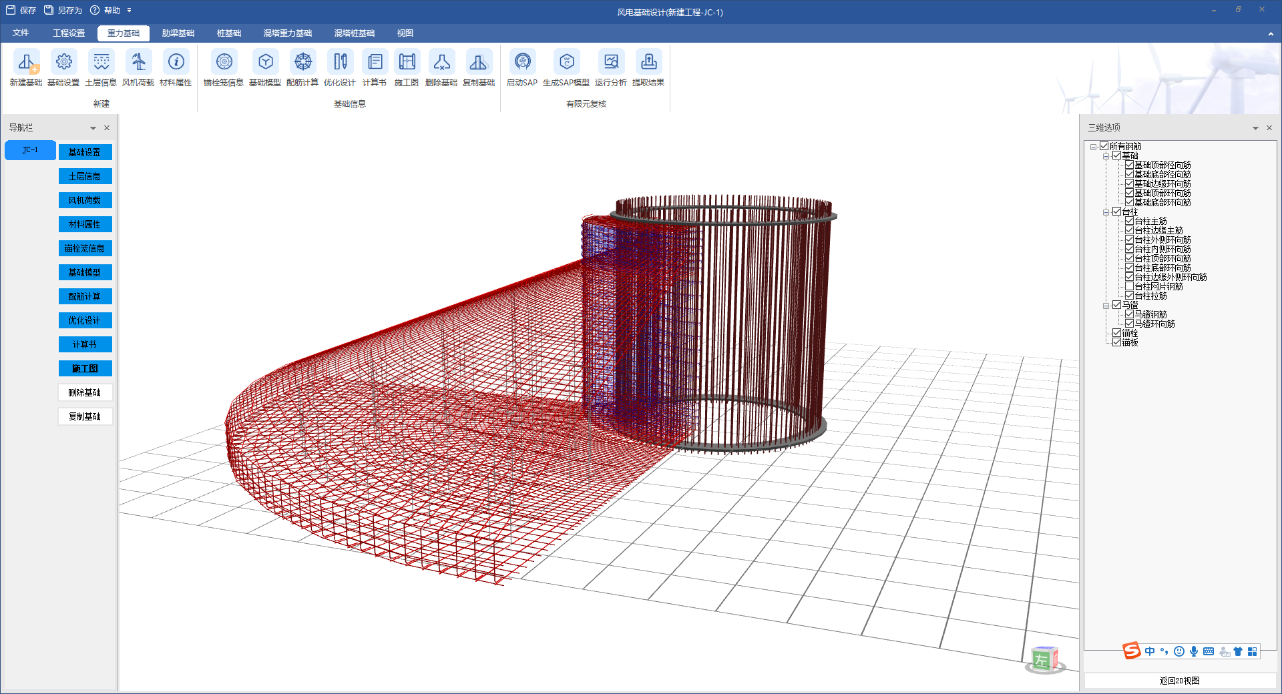Toggle 锚板 visibility checkbox
1282x694 pixels.
pos(1116,342)
